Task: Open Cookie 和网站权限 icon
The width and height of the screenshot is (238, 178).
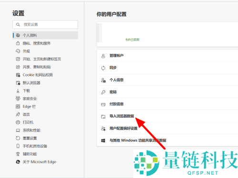Action: point(18,75)
